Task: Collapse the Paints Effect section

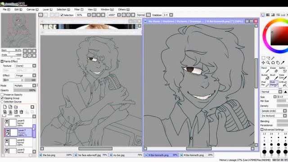Action: tap(2, 61)
